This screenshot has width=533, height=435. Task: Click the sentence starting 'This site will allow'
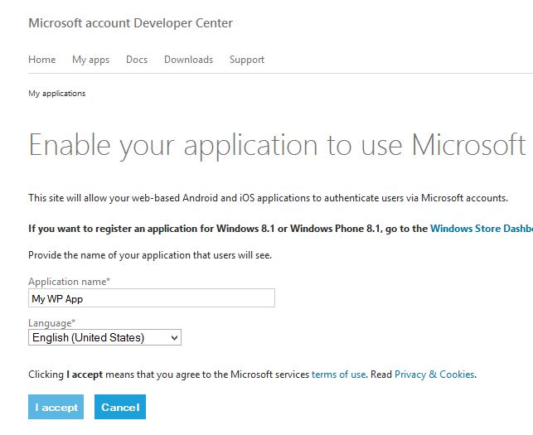point(268,198)
